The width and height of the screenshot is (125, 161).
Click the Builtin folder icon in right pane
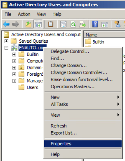click(x=88, y=41)
